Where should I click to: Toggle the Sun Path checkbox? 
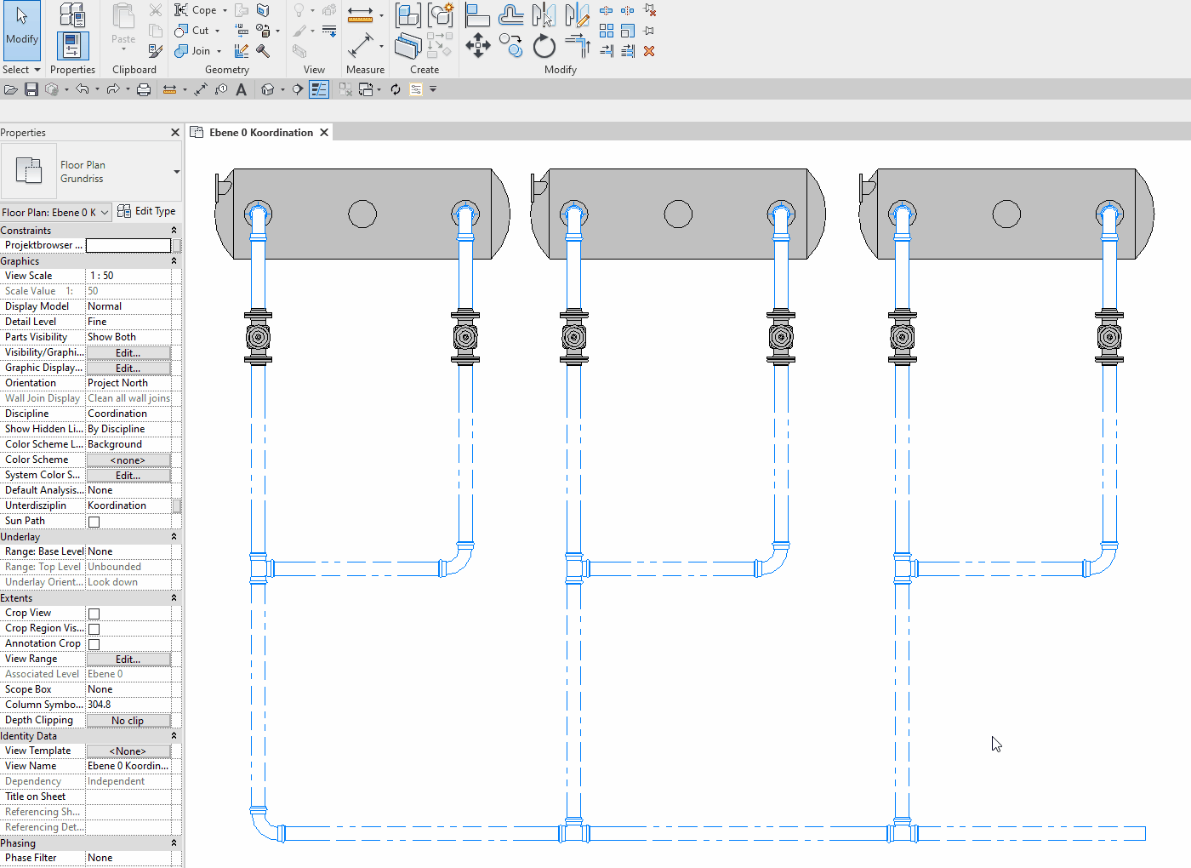(x=94, y=522)
